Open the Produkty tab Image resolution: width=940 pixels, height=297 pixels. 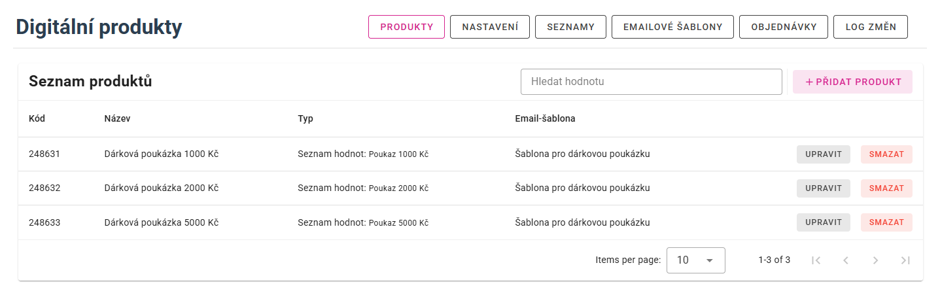point(406,27)
